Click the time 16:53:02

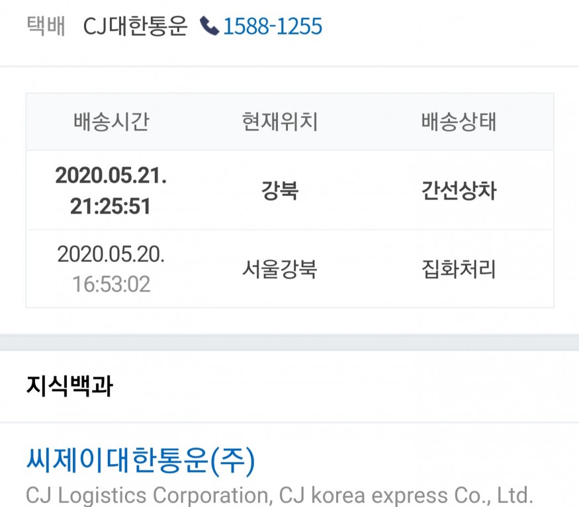(x=111, y=284)
